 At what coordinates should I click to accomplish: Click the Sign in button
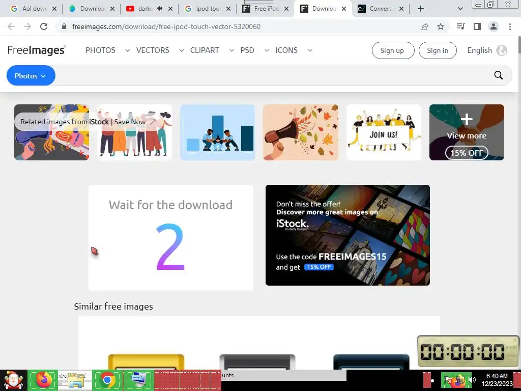click(x=438, y=50)
